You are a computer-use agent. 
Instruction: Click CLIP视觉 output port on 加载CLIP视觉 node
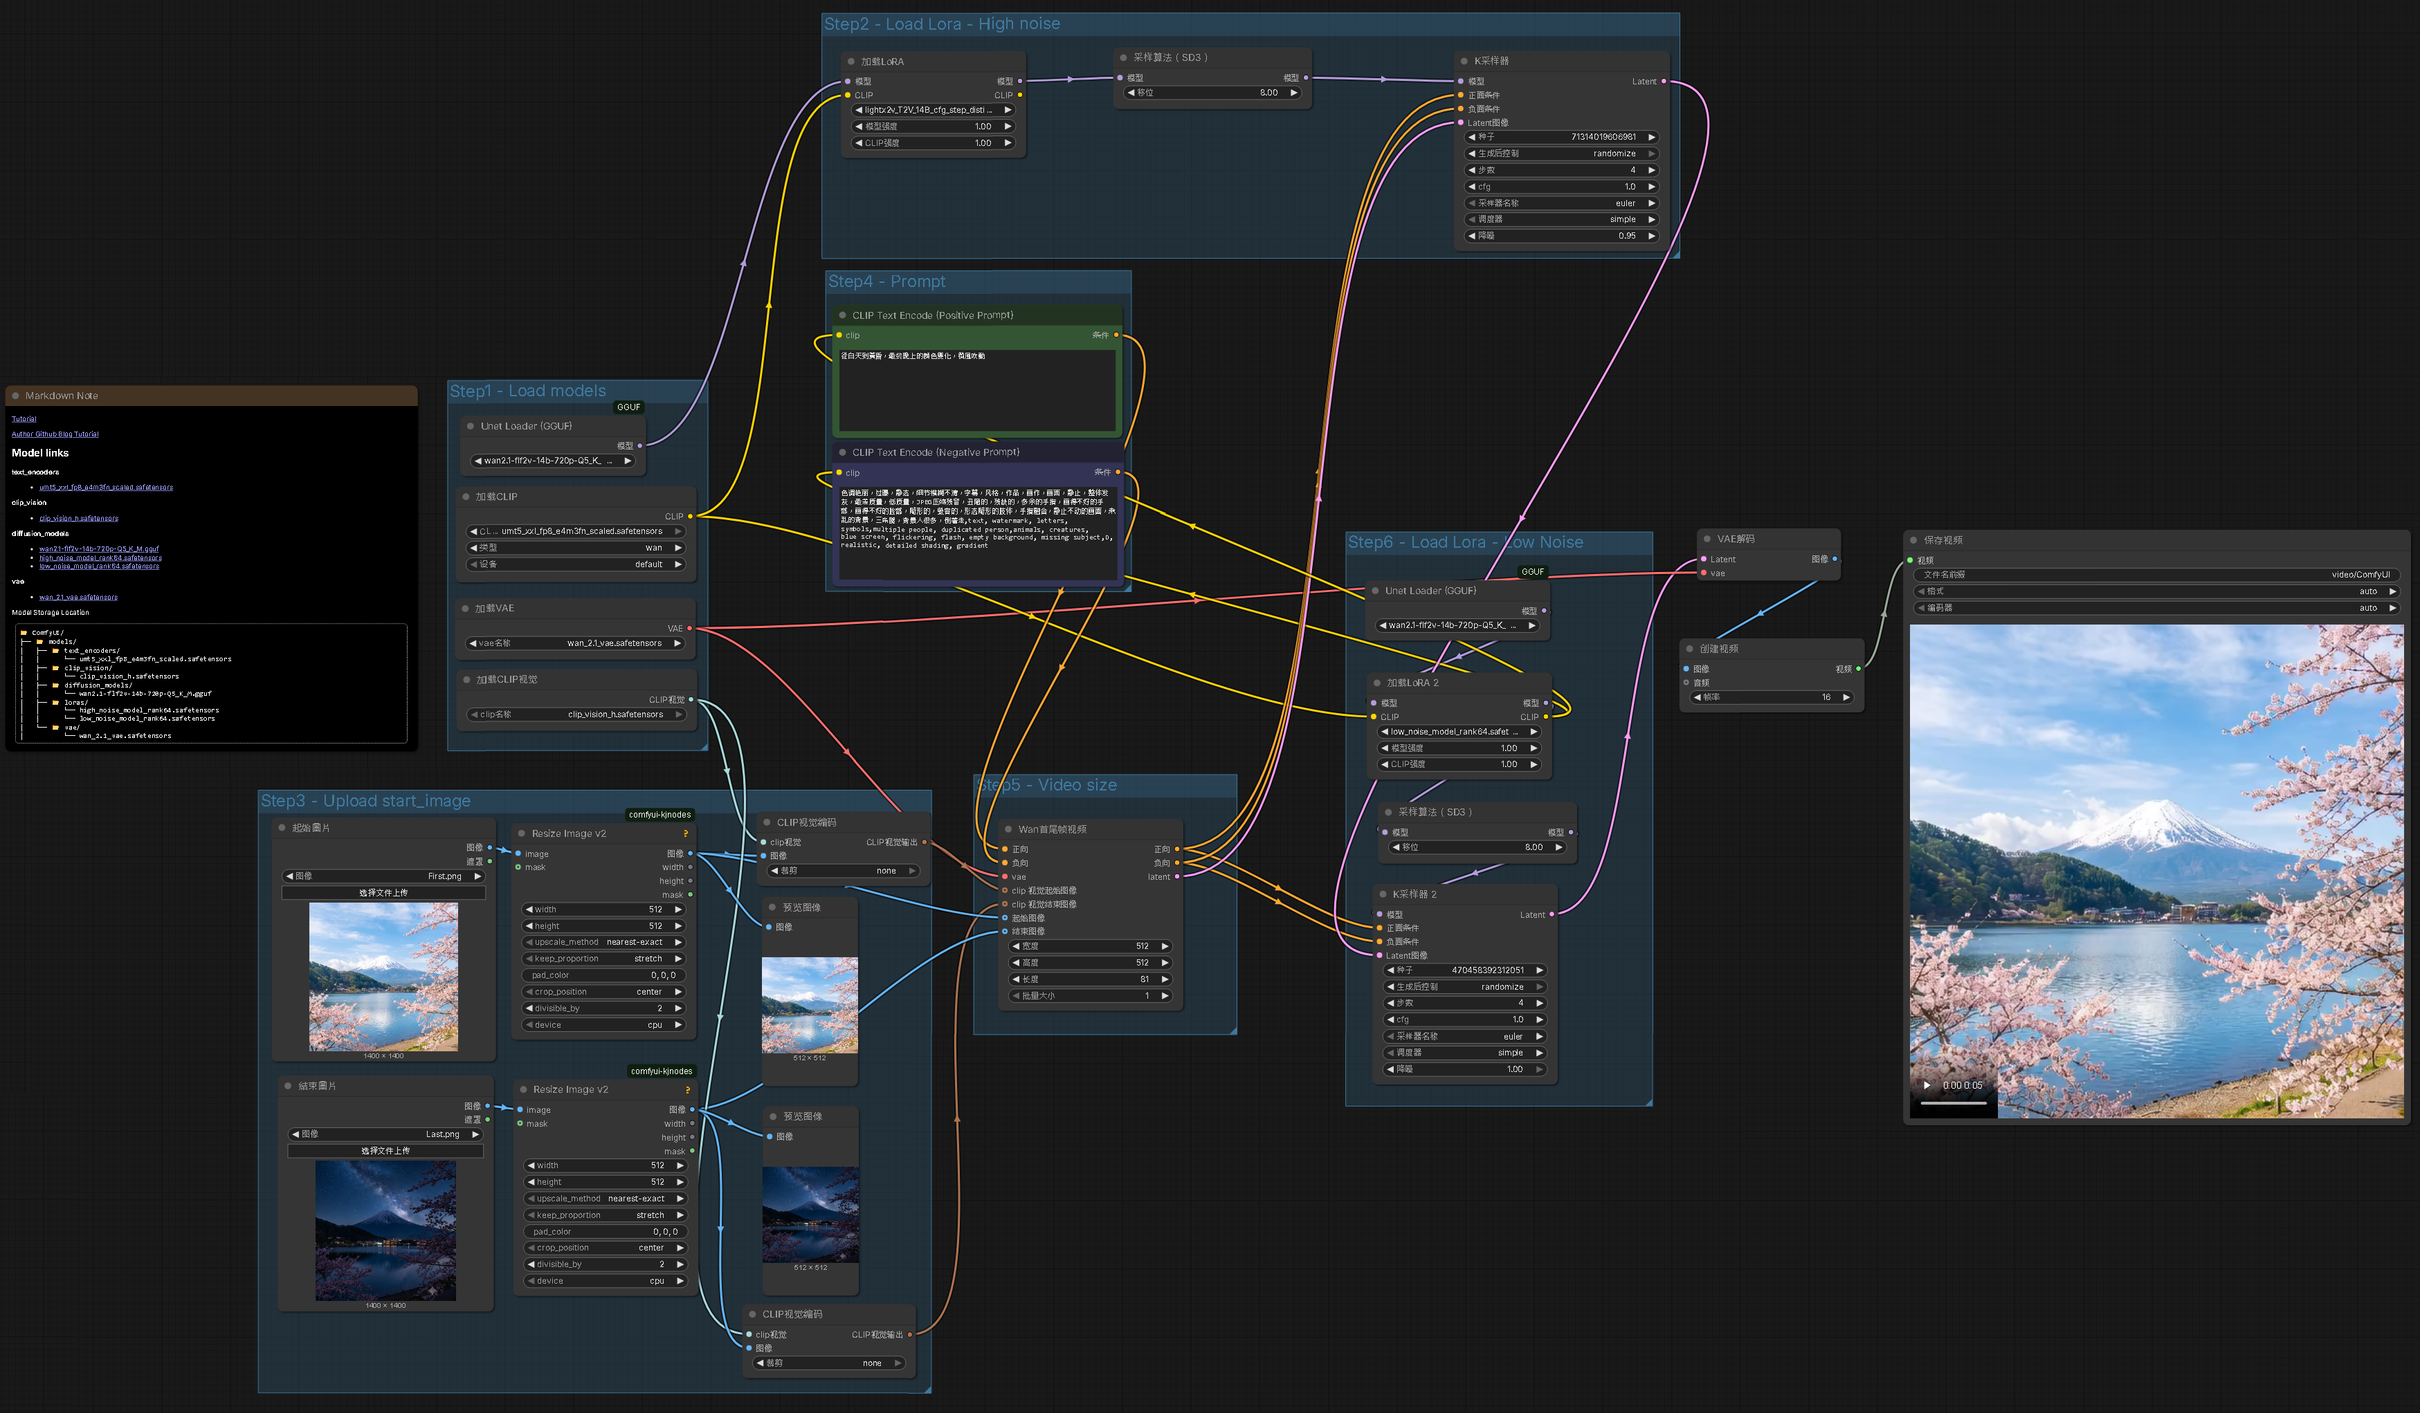pos(691,700)
